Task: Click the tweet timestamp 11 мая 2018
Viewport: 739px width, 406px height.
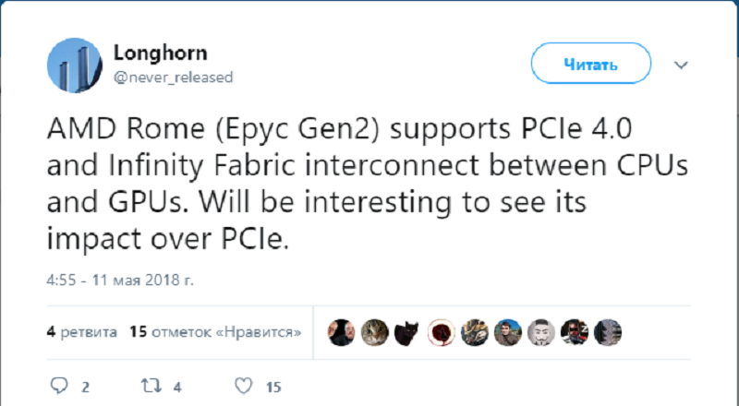Action: [122, 278]
